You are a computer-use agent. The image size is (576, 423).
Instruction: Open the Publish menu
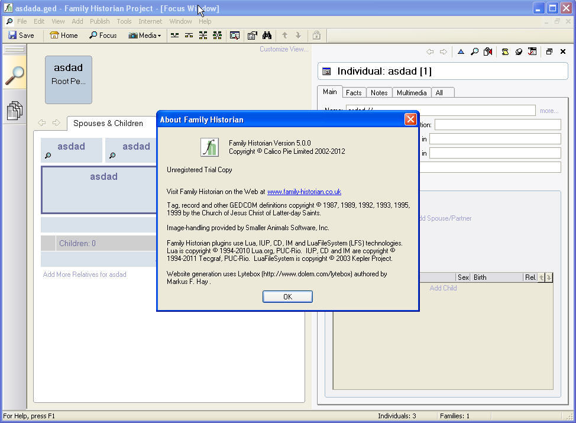coord(99,21)
